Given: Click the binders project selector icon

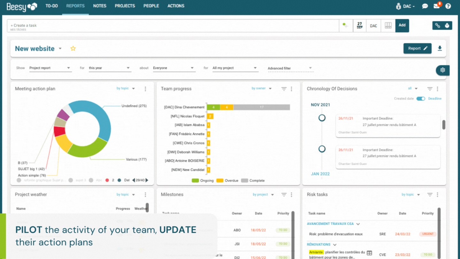Looking at the screenshot, I should pyautogui.click(x=388, y=26).
